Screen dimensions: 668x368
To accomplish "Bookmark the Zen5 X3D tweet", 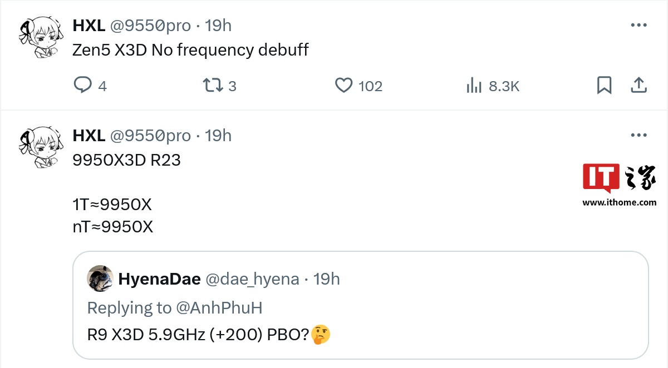I will click(604, 86).
